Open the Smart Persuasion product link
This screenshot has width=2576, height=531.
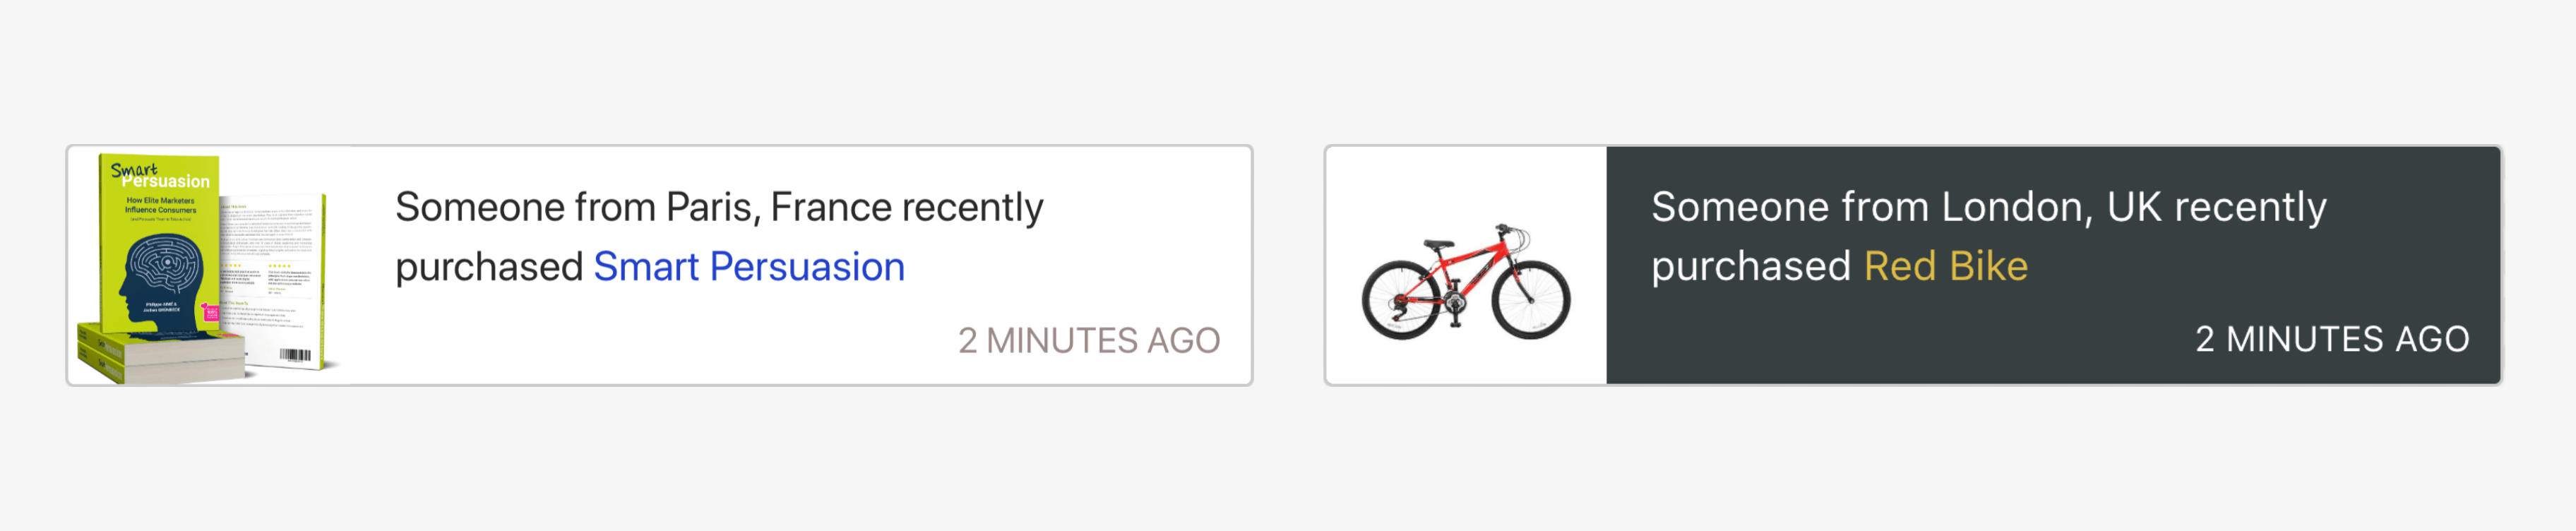pos(749,267)
